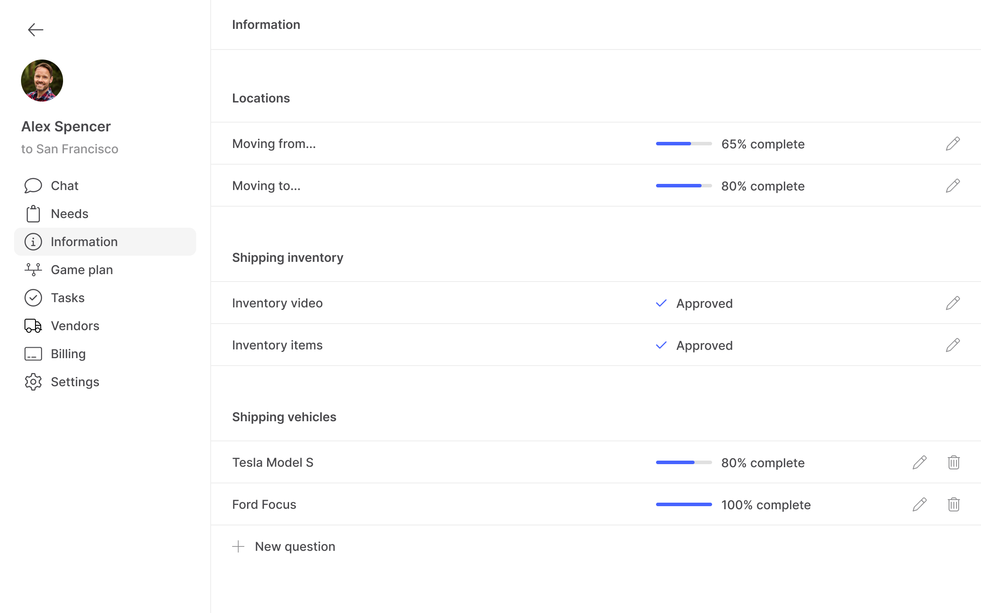Open the Vendors page
Screen dimensions: 981x613
[x=75, y=326]
